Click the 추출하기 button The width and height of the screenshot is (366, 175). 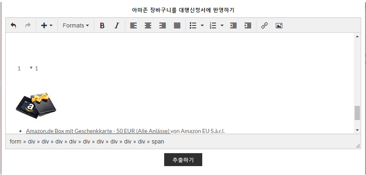tap(183, 160)
